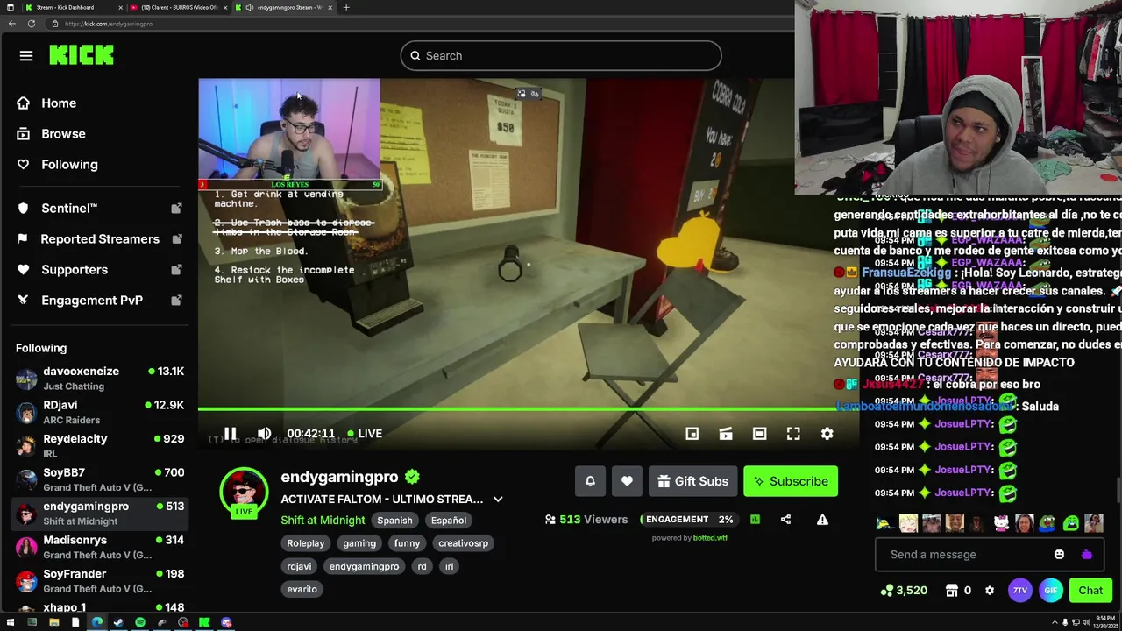The height and width of the screenshot is (631, 1122).
Task: Open Engagement PvP sidebar link
Action: coord(99,301)
